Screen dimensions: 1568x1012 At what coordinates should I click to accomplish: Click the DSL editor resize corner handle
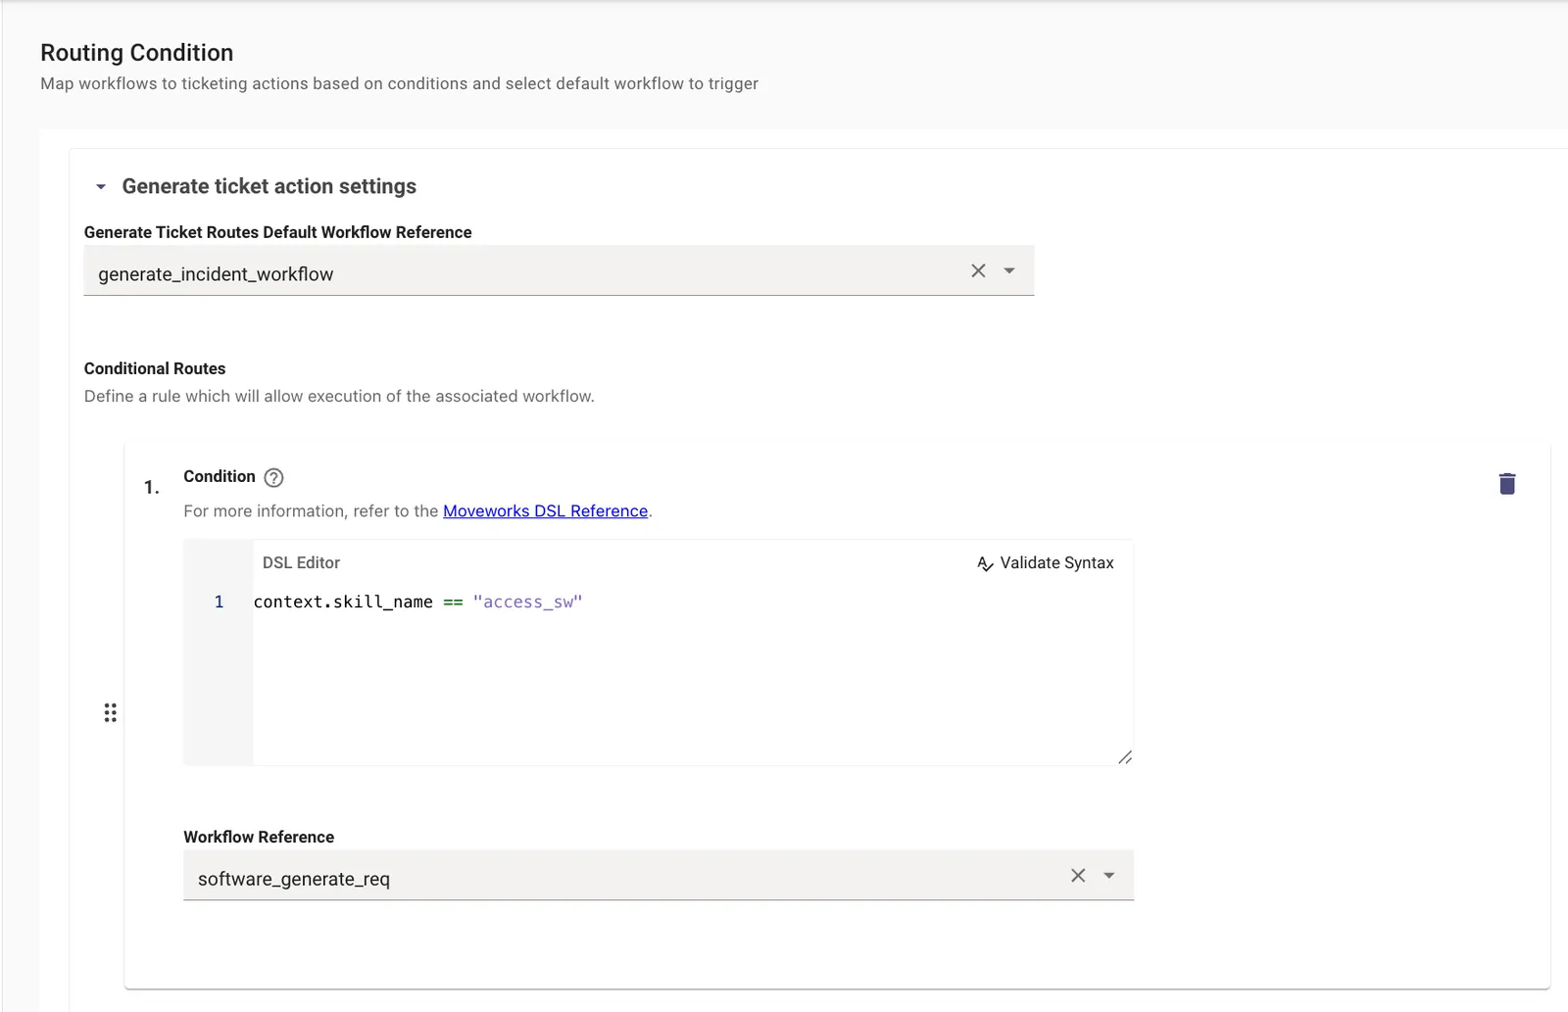tap(1125, 757)
